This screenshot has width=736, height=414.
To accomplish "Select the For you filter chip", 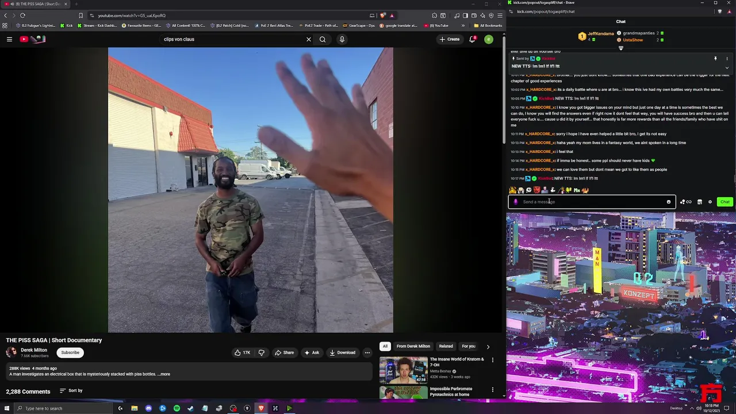I will pos(469,347).
